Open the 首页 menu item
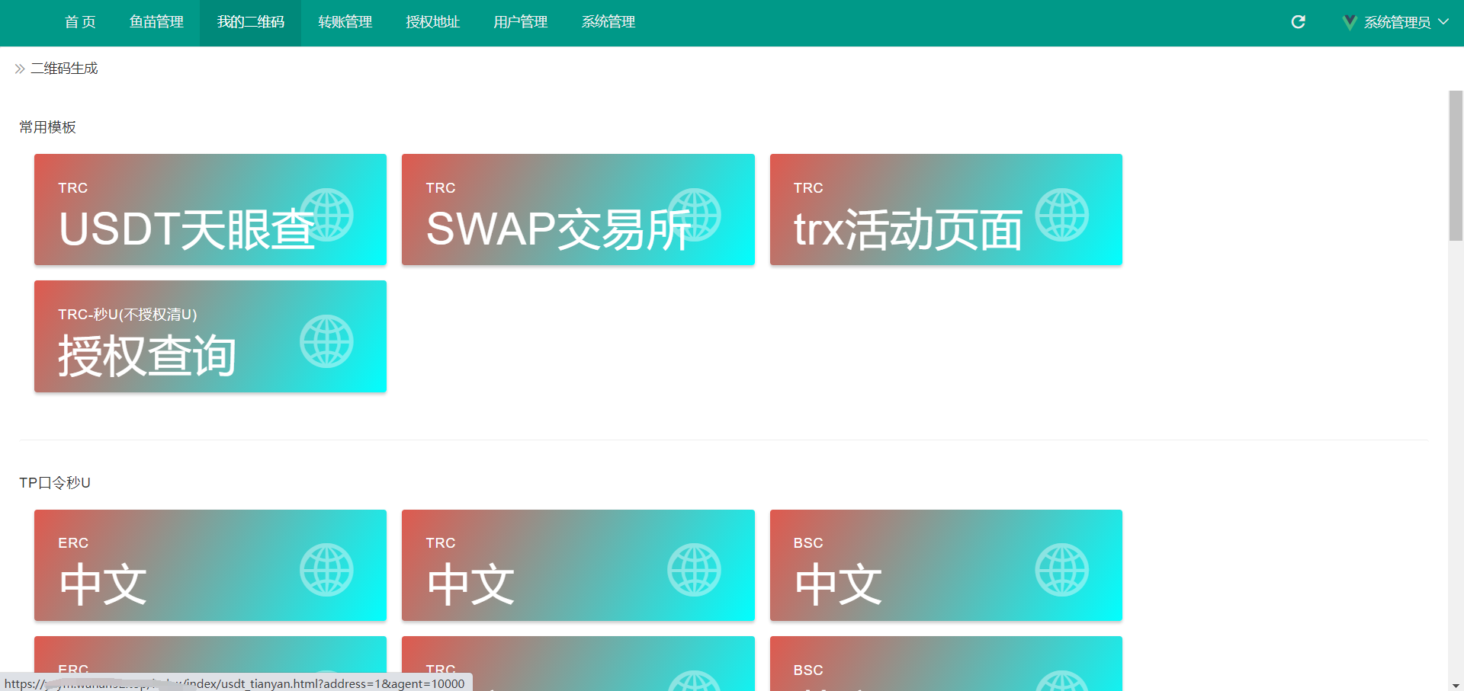1464x691 pixels. pos(80,22)
